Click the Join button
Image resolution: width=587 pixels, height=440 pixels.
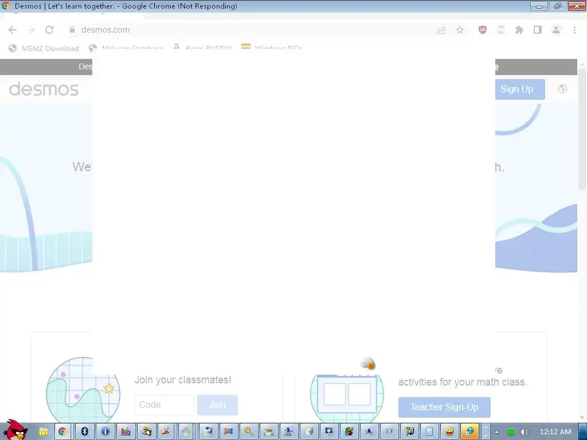[217, 405]
